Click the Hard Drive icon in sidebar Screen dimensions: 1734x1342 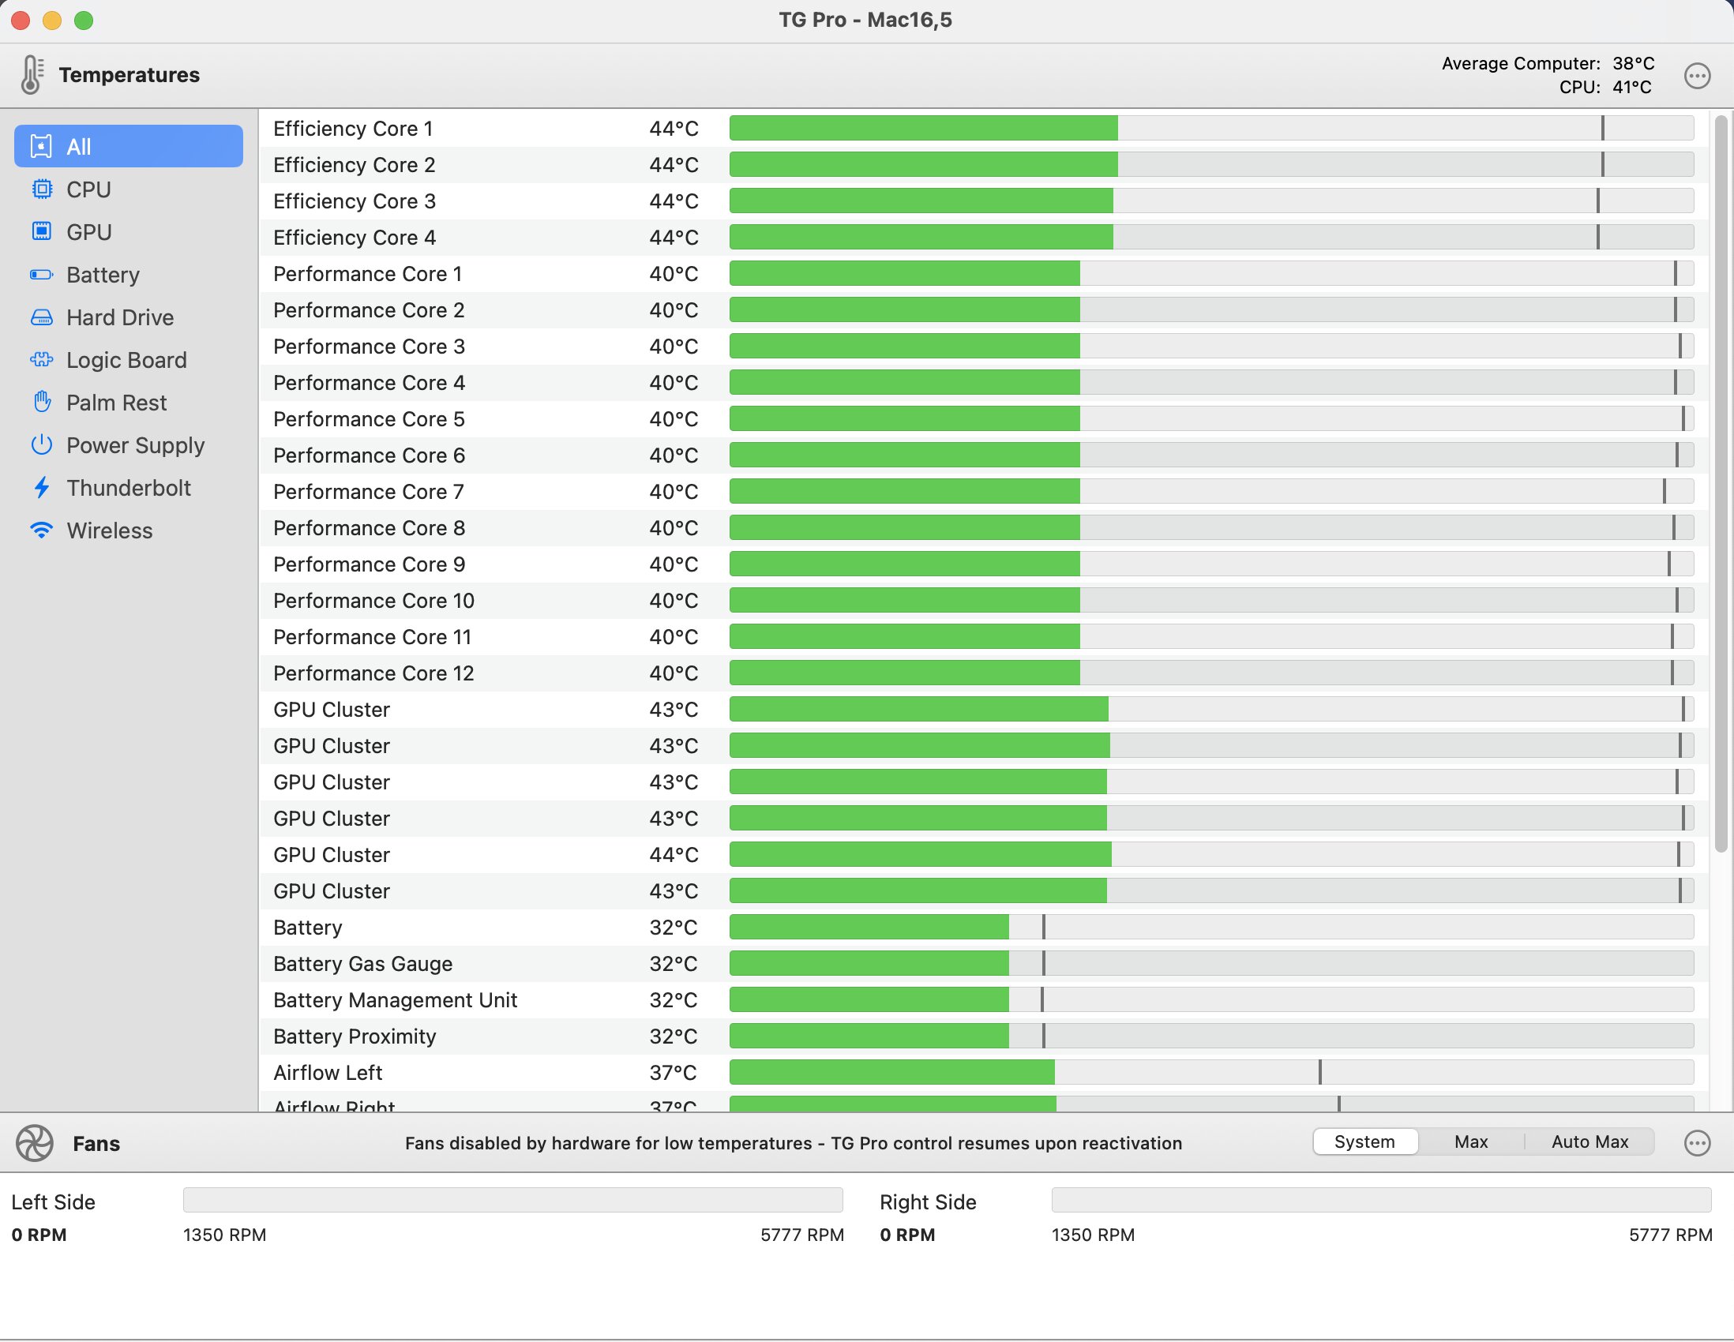pyautogui.click(x=41, y=317)
